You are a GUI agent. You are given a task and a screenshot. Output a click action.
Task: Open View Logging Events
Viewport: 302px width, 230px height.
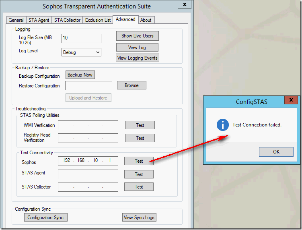[x=137, y=58]
